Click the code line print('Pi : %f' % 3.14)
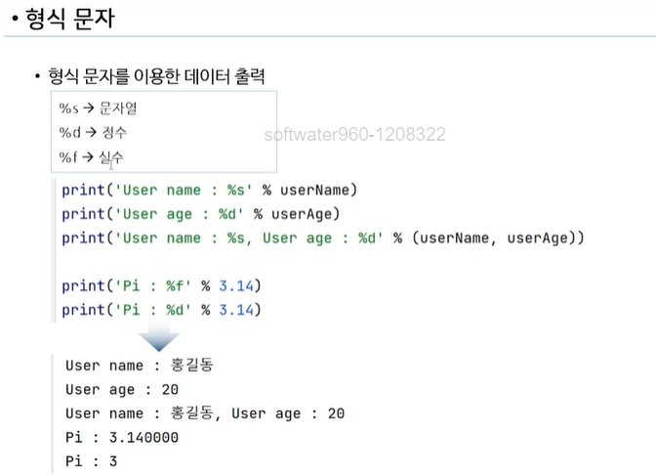The height and width of the screenshot is (476, 656). 161,285
